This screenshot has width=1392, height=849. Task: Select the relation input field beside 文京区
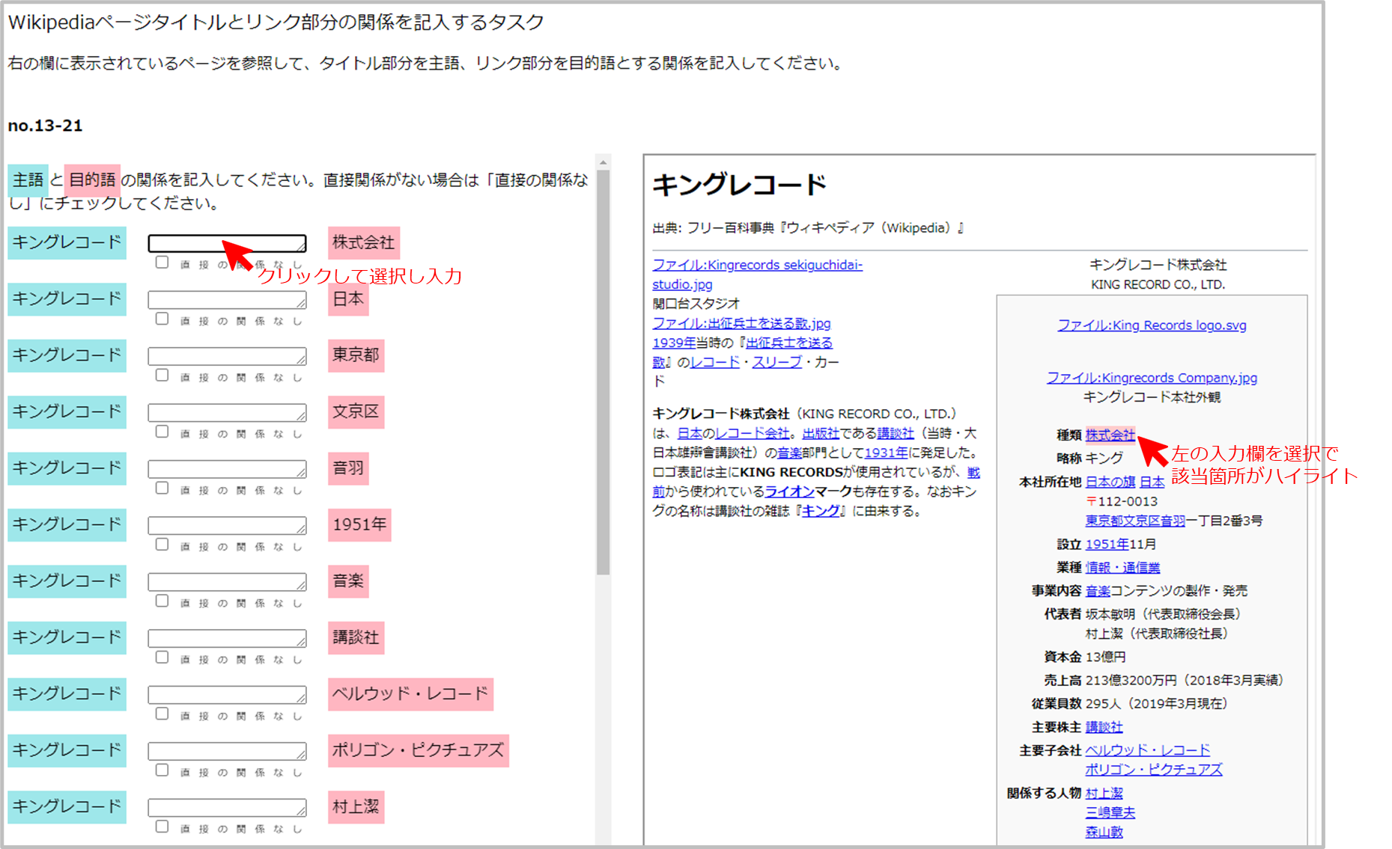[226, 412]
